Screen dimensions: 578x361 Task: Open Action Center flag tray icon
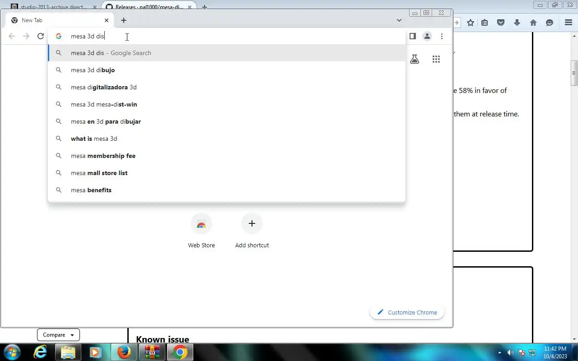(522, 352)
